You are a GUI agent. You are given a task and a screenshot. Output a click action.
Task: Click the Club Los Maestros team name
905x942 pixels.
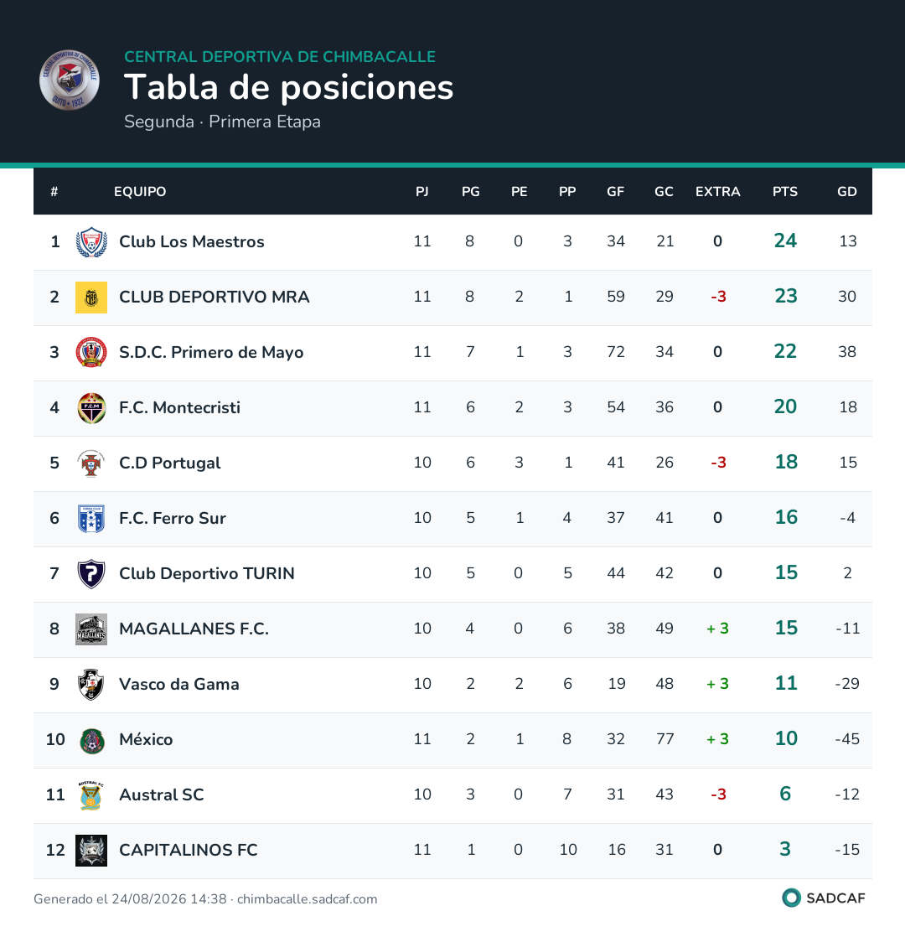click(x=192, y=241)
